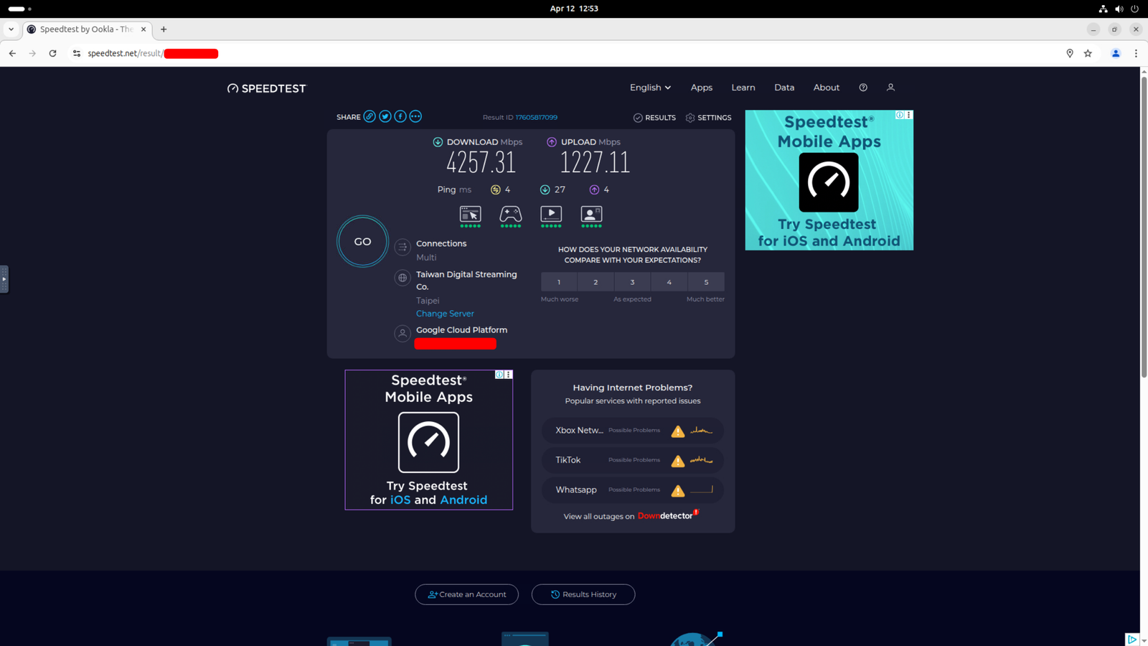This screenshot has width=1148, height=646.
Task: Click the web browsing performance icon
Action: coord(470,216)
